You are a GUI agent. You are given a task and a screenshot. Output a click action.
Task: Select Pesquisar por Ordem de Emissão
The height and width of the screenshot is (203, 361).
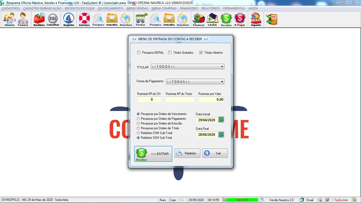159,123
